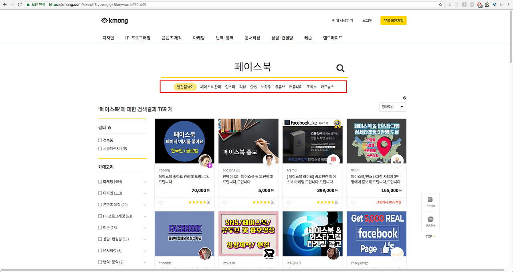This screenshot has height=272, width=513.
Task: Open the 콘텐츠 제작 top menu
Action: (x=172, y=38)
